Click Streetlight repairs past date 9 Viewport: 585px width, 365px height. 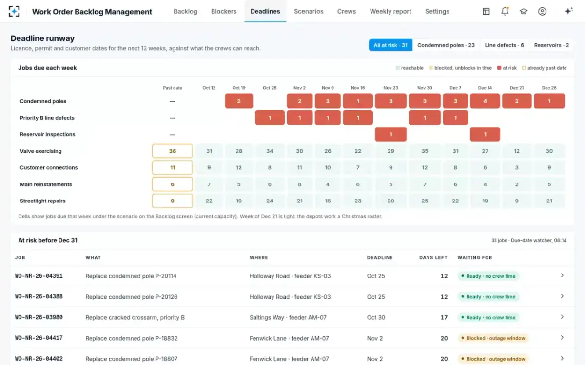[x=173, y=201]
